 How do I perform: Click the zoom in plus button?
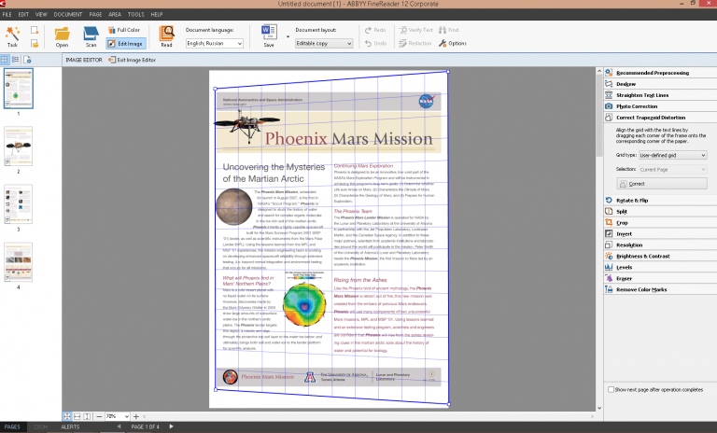click(135, 416)
